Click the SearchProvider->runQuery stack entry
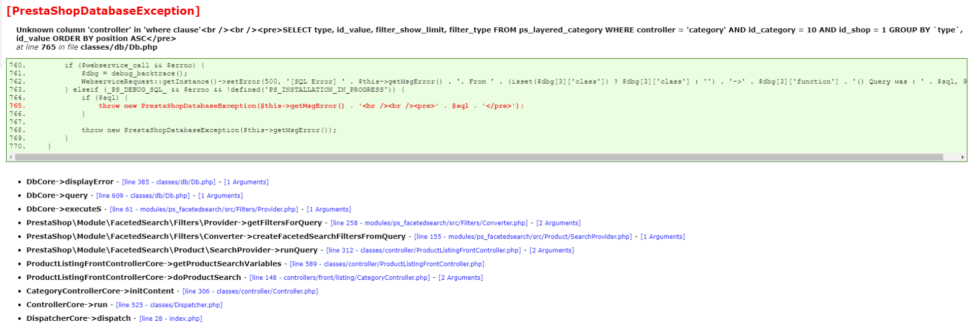This screenshot has height=334, width=975. [172, 250]
